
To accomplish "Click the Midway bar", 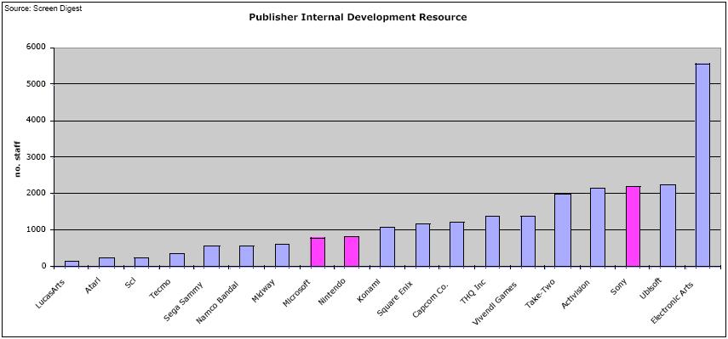I will click(282, 255).
